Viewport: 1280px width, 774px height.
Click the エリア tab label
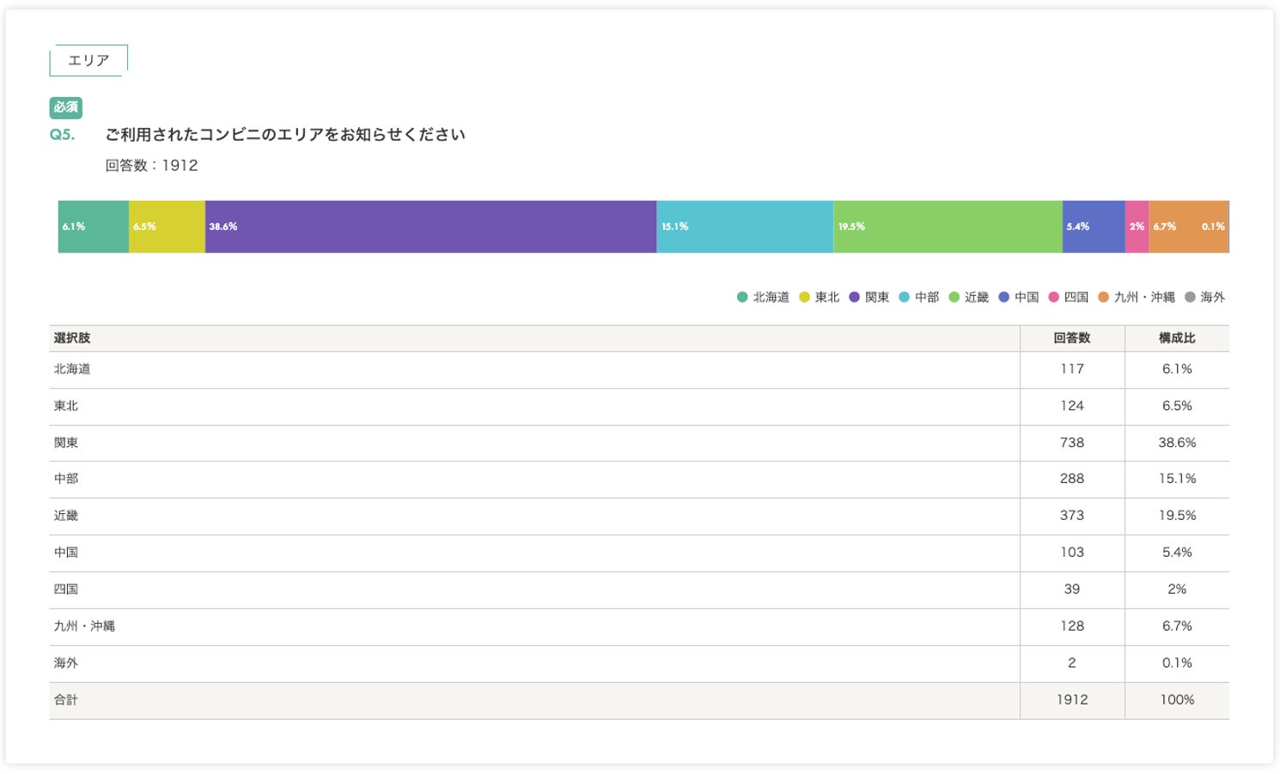88,60
